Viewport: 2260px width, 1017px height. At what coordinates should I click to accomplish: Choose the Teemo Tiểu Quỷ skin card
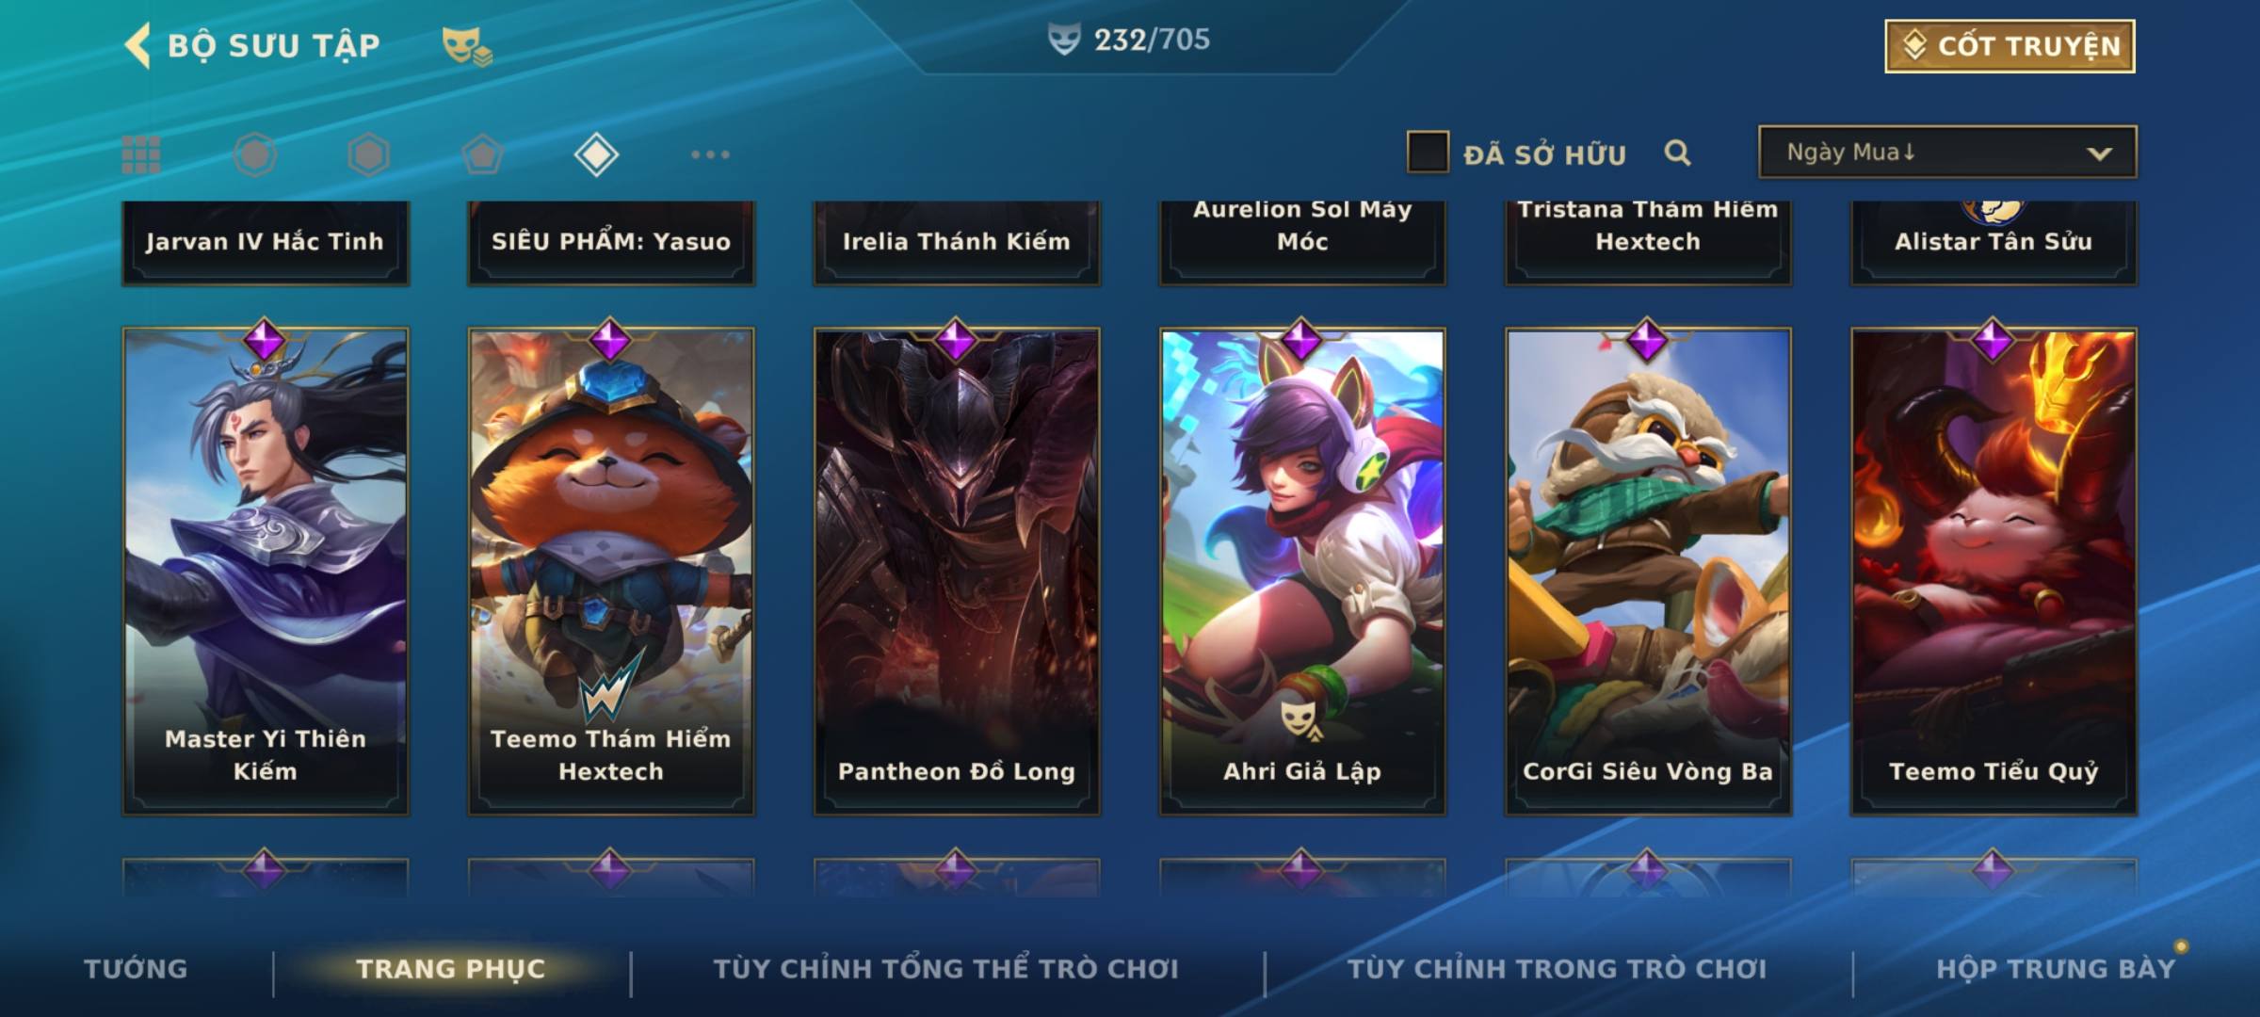(1994, 571)
